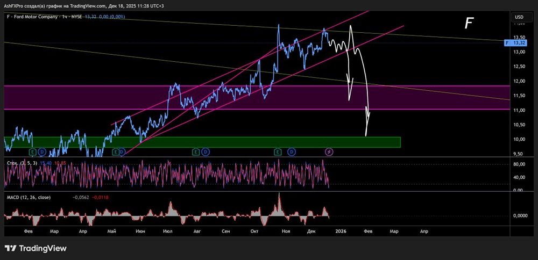Show the dividend D marker near Ноя
Screen dimensions: 538x260
[x=291, y=151]
